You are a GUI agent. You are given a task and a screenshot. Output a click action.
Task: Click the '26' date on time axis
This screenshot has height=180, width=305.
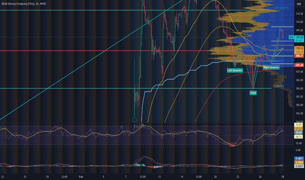click(260, 177)
